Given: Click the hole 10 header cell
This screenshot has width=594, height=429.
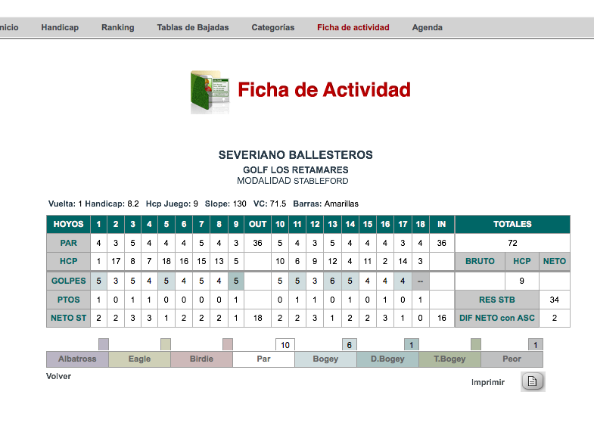Looking at the screenshot, I should pos(280,224).
